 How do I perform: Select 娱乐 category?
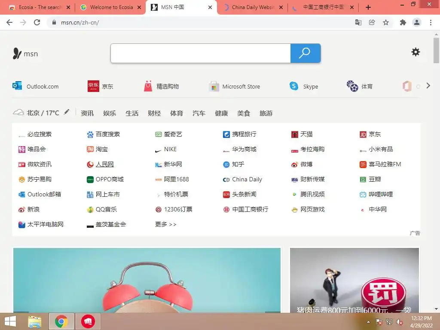[x=110, y=113]
